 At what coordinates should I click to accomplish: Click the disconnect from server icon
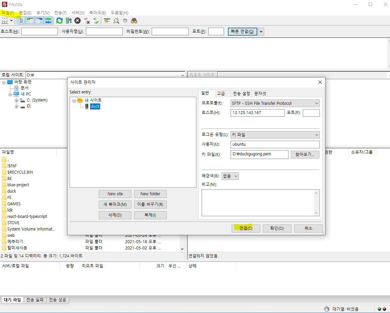(x=87, y=21)
